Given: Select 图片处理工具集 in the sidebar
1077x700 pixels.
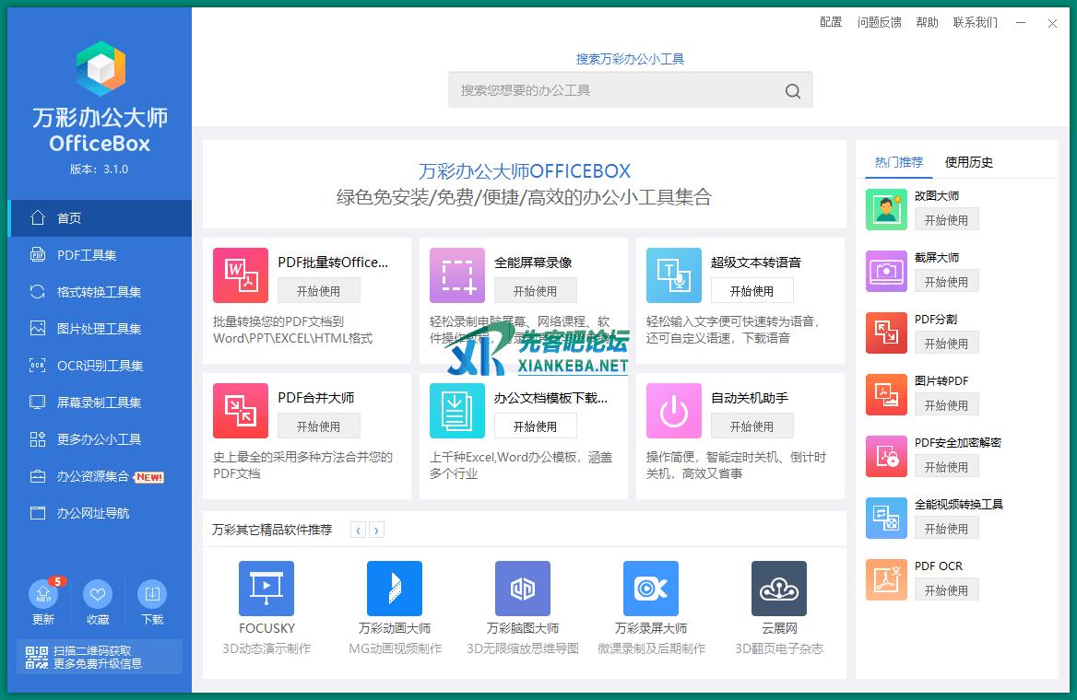Looking at the screenshot, I should pos(100,329).
